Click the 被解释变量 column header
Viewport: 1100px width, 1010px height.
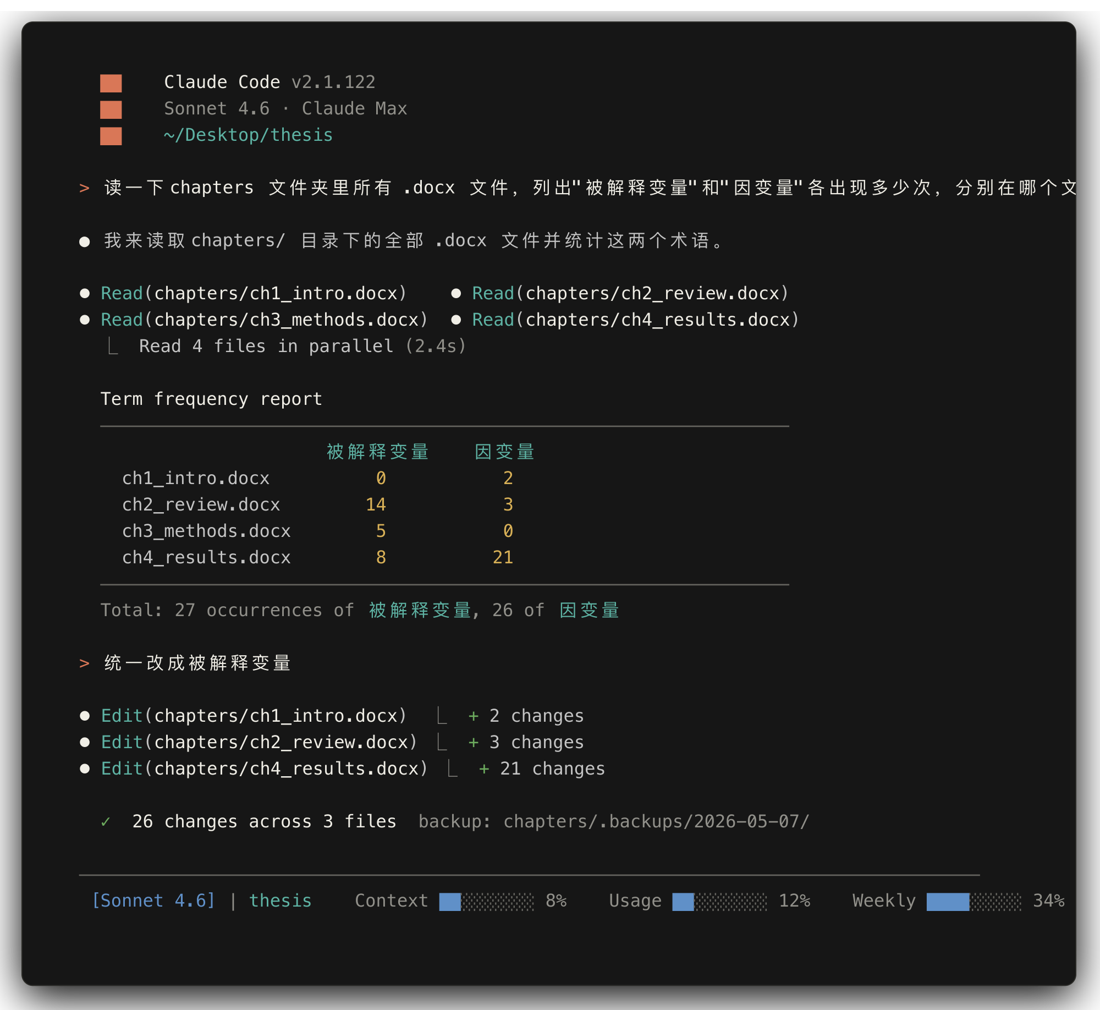point(378,452)
